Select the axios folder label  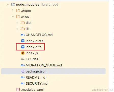point(25,17)
